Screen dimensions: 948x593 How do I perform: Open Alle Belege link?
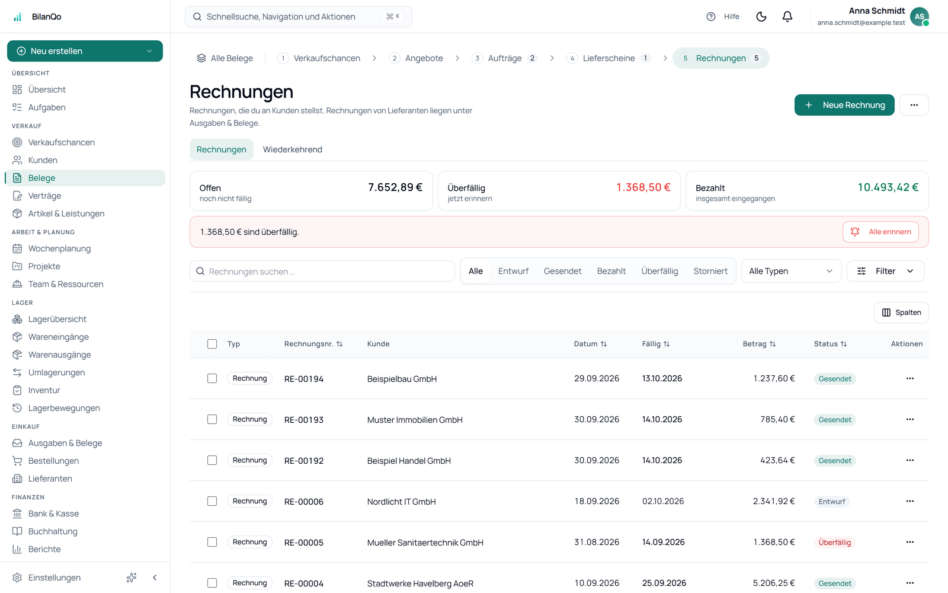225,58
